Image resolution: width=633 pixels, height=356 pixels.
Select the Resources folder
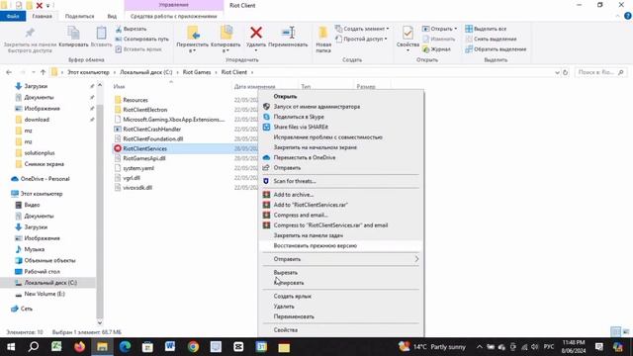136,100
